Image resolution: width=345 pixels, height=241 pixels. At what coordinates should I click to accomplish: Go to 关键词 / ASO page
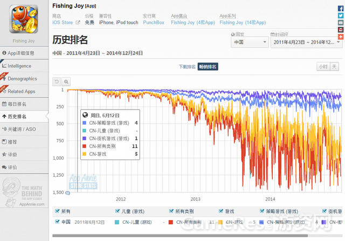pos(24,129)
